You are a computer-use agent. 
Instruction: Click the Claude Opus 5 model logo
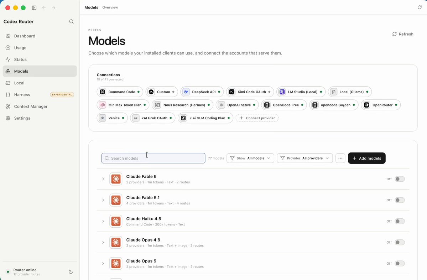(x=116, y=263)
